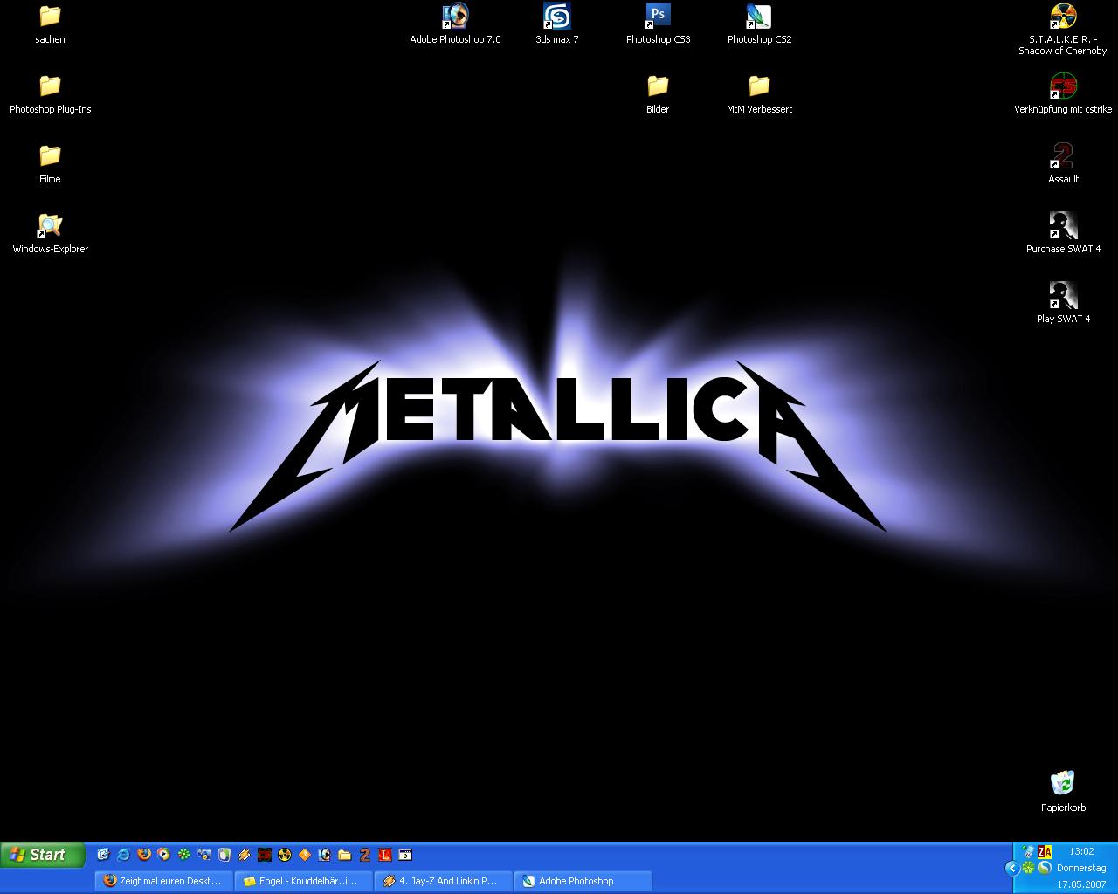Expand hidden system tray icons arrow
Screen dimensions: 1118x894
(x=1012, y=868)
